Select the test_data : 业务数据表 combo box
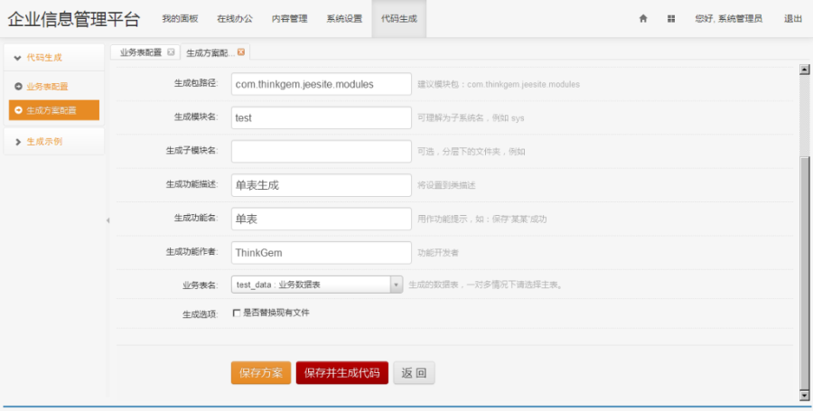 coord(317,285)
